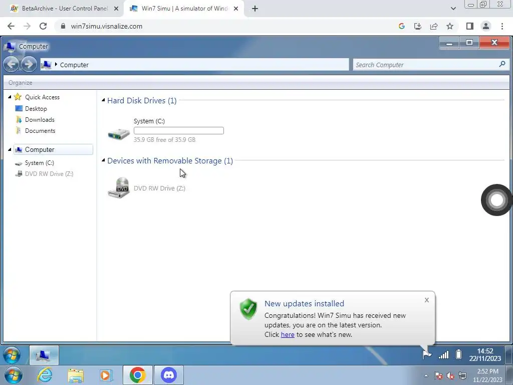The height and width of the screenshot is (385, 513).
Task: Click the volume muted icon in the host tray
Action: tap(450, 376)
